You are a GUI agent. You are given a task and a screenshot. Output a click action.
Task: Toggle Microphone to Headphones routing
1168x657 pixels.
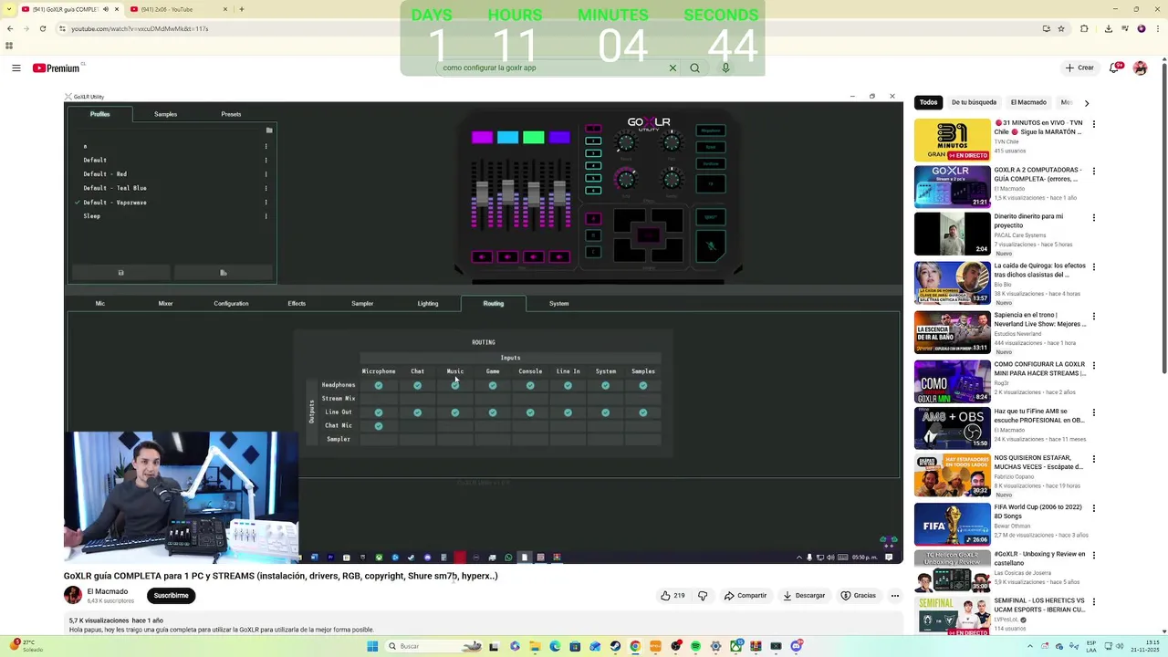tap(379, 385)
